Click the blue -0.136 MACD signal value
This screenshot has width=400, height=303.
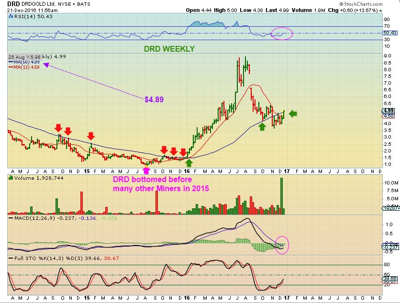(x=87, y=218)
